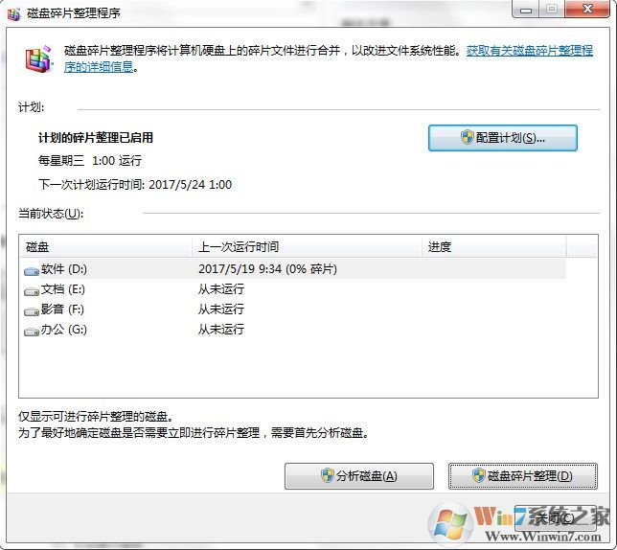The image size is (617, 550).
Task: Select the row text 软件 (D:)
Action: coord(64,269)
